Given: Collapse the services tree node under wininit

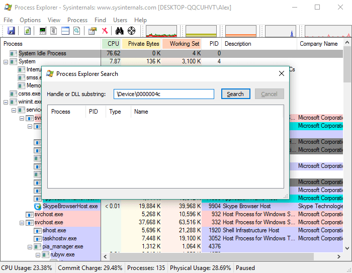Looking at the screenshot, I should 14,110.
